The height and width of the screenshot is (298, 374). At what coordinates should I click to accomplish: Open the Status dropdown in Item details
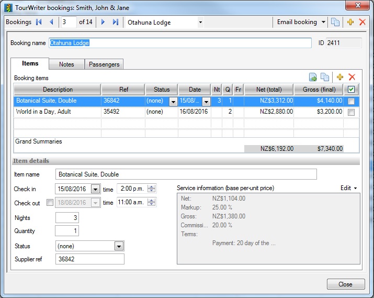119,246
